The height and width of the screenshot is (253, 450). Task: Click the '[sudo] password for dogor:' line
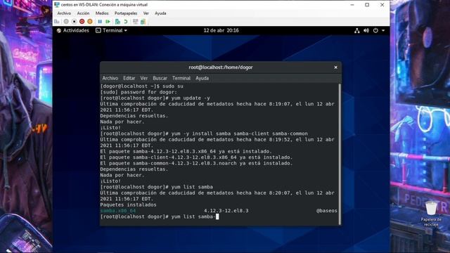click(x=139, y=92)
